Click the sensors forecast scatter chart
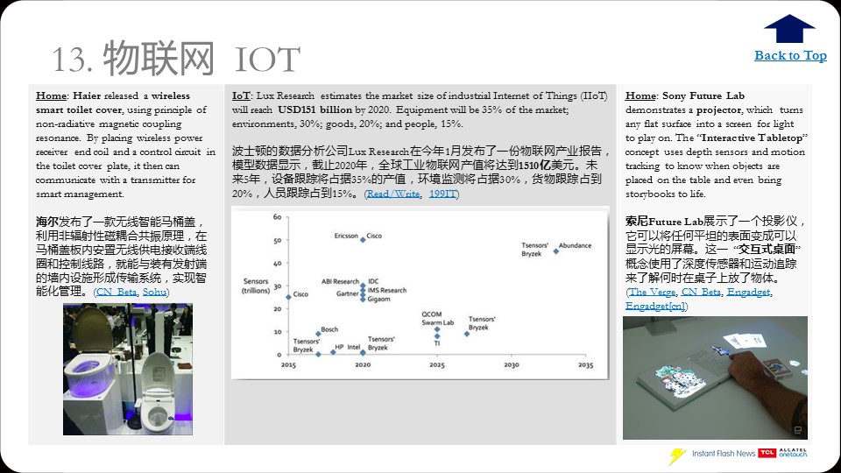The width and height of the screenshot is (841, 473). pos(420,293)
